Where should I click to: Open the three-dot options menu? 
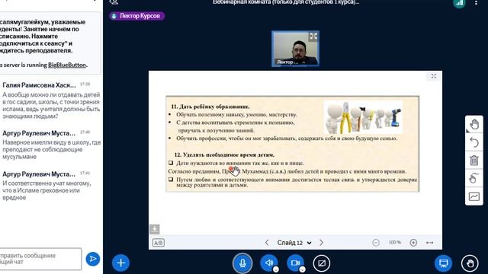pyautogui.click(x=476, y=3)
